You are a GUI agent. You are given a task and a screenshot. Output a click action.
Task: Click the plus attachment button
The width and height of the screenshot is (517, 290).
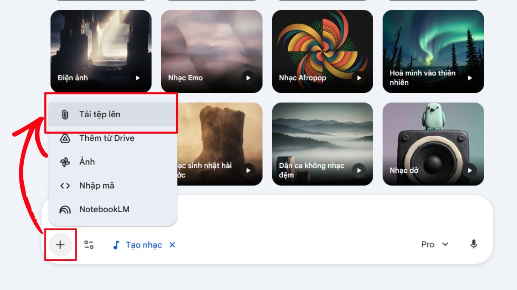coord(60,245)
